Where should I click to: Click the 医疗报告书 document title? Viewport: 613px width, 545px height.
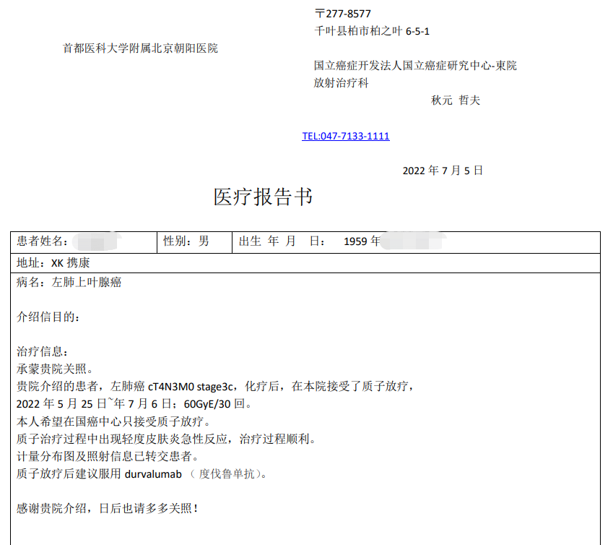click(263, 197)
